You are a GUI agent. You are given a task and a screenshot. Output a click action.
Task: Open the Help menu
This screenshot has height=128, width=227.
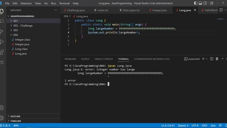pyautogui.click(x=76, y=3)
